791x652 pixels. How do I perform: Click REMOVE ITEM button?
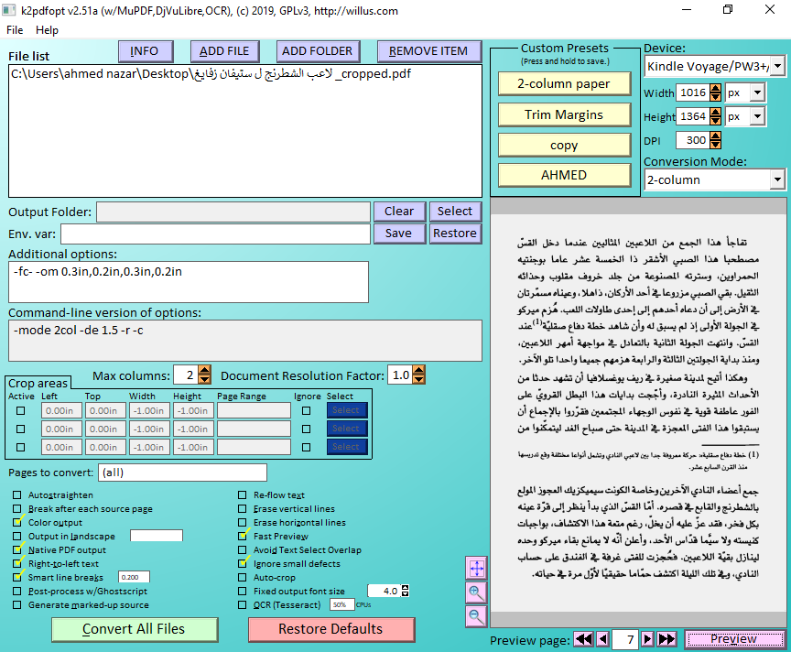(x=429, y=51)
